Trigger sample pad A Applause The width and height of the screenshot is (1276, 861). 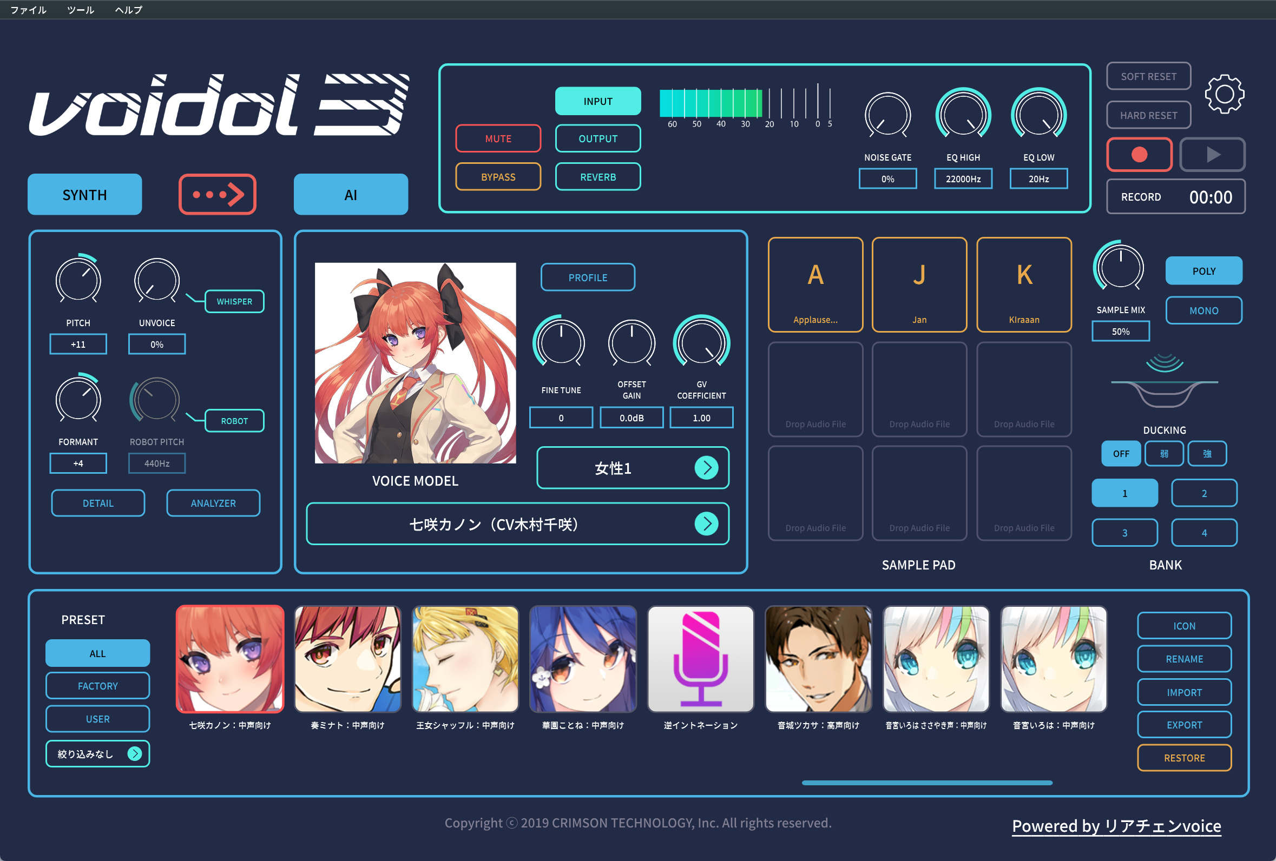[x=815, y=285]
